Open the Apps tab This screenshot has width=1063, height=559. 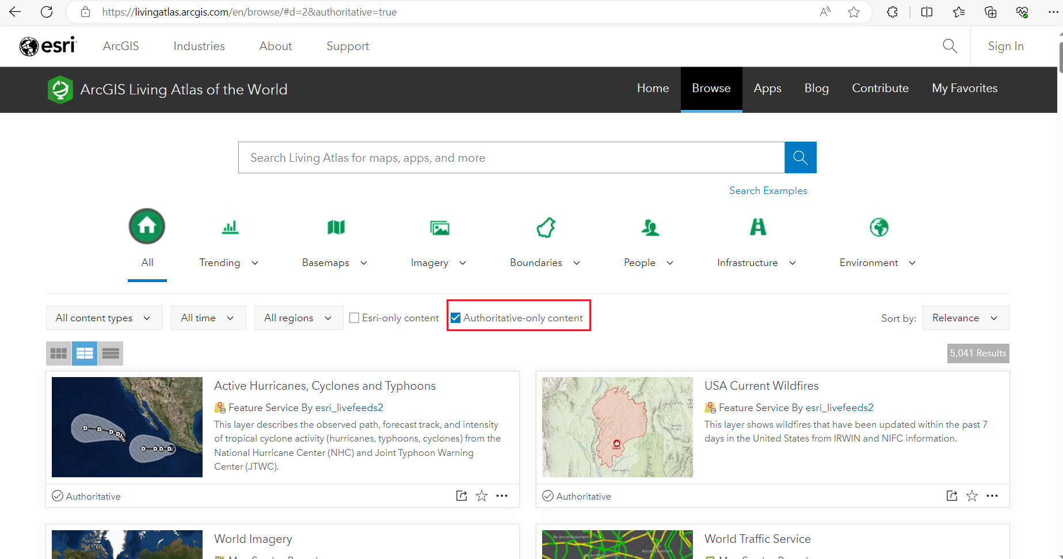[x=767, y=88]
